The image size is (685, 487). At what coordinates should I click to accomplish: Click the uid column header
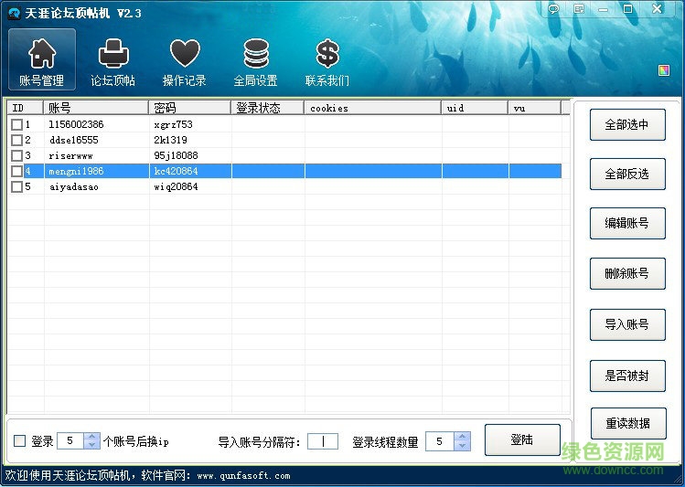[475, 108]
